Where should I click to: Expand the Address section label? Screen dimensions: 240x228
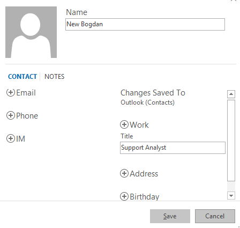(144, 174)
